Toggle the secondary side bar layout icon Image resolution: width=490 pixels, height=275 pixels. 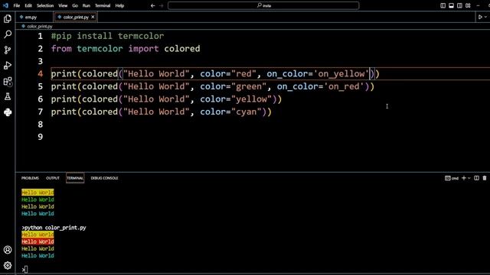coord(459,5)
